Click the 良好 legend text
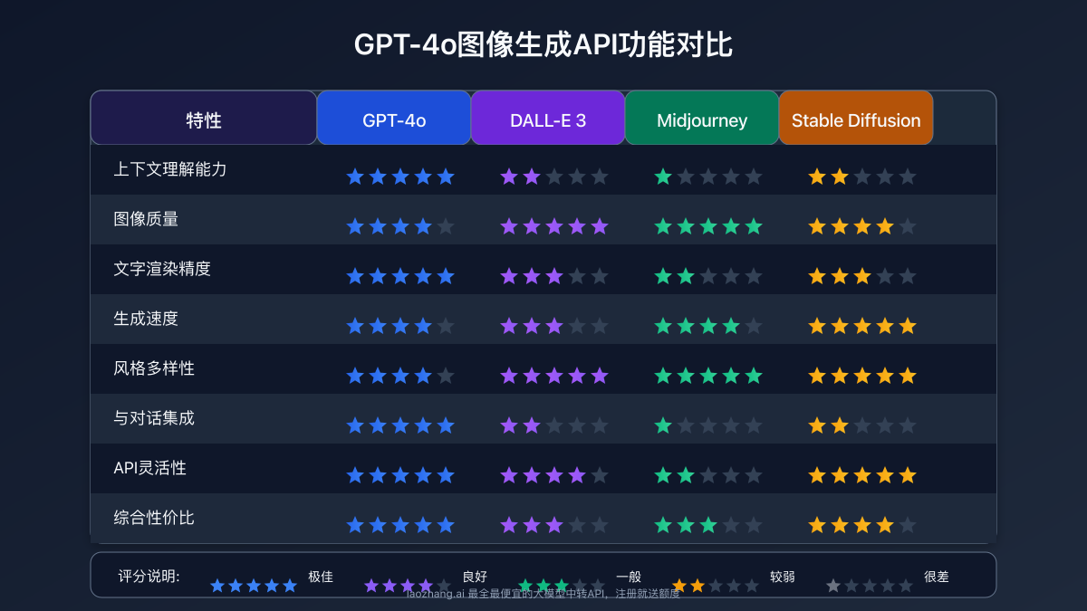The image size is (1087, 611). coord(475,577)
